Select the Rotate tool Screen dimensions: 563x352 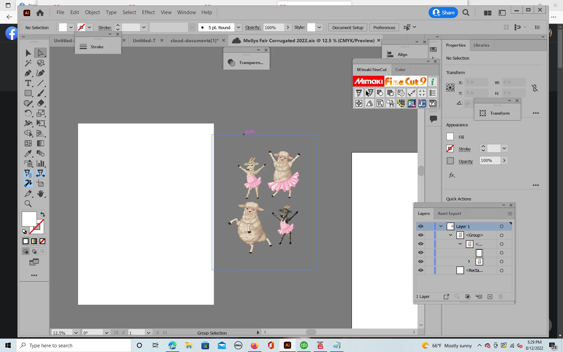click(28, 113)
